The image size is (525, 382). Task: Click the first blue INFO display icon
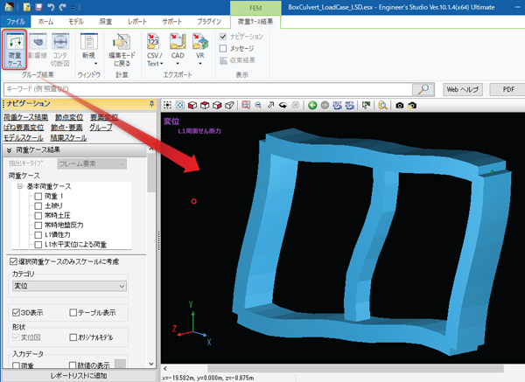[337, 106]
